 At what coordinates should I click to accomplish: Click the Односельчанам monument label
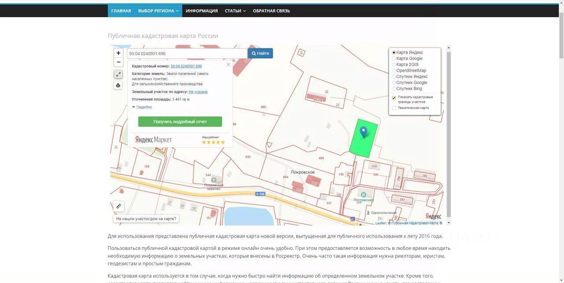coord(384,212)
